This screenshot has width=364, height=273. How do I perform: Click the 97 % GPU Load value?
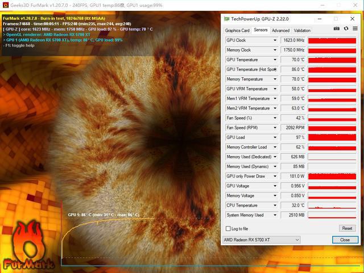(x=293, y=137)
